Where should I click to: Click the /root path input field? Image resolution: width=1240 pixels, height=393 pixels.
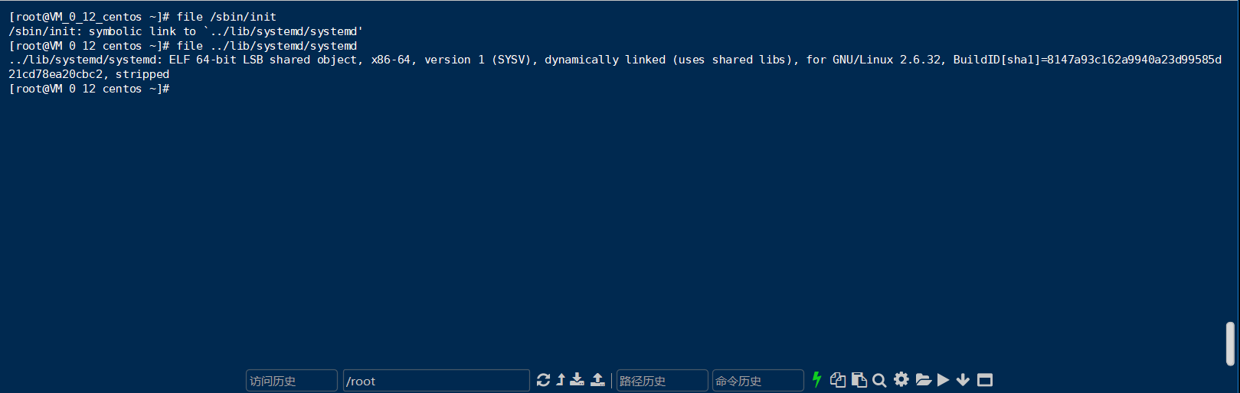(x=437, y=381)
